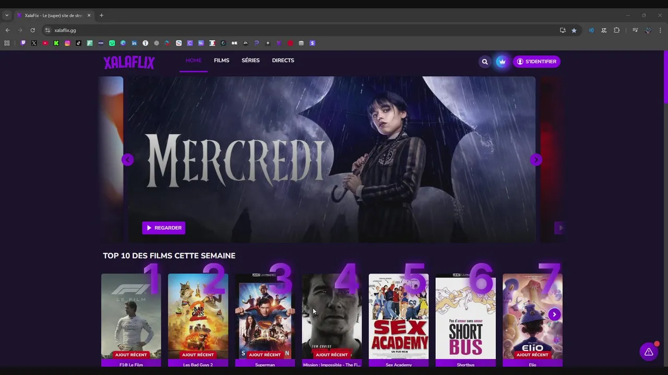Open the Chrome three-dot menu
The image size is (668, 375).
pyautogui.click(x=660, y=30)
